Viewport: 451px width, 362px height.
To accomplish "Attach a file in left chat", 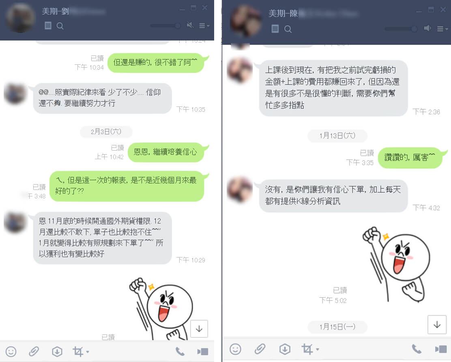I will point(34,351).
